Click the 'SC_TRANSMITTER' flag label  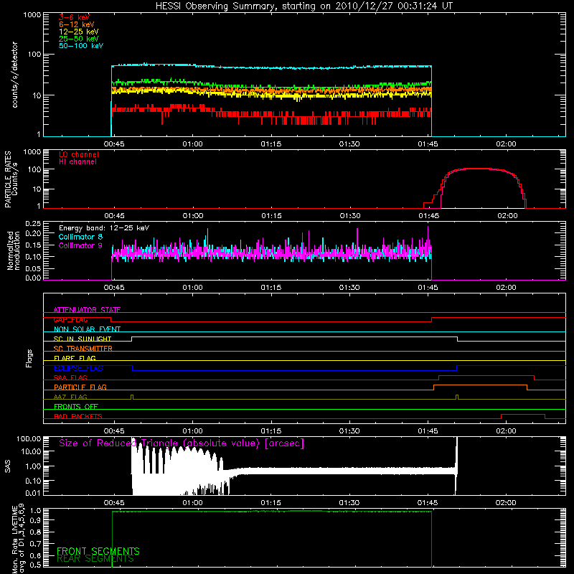(83, 349)
